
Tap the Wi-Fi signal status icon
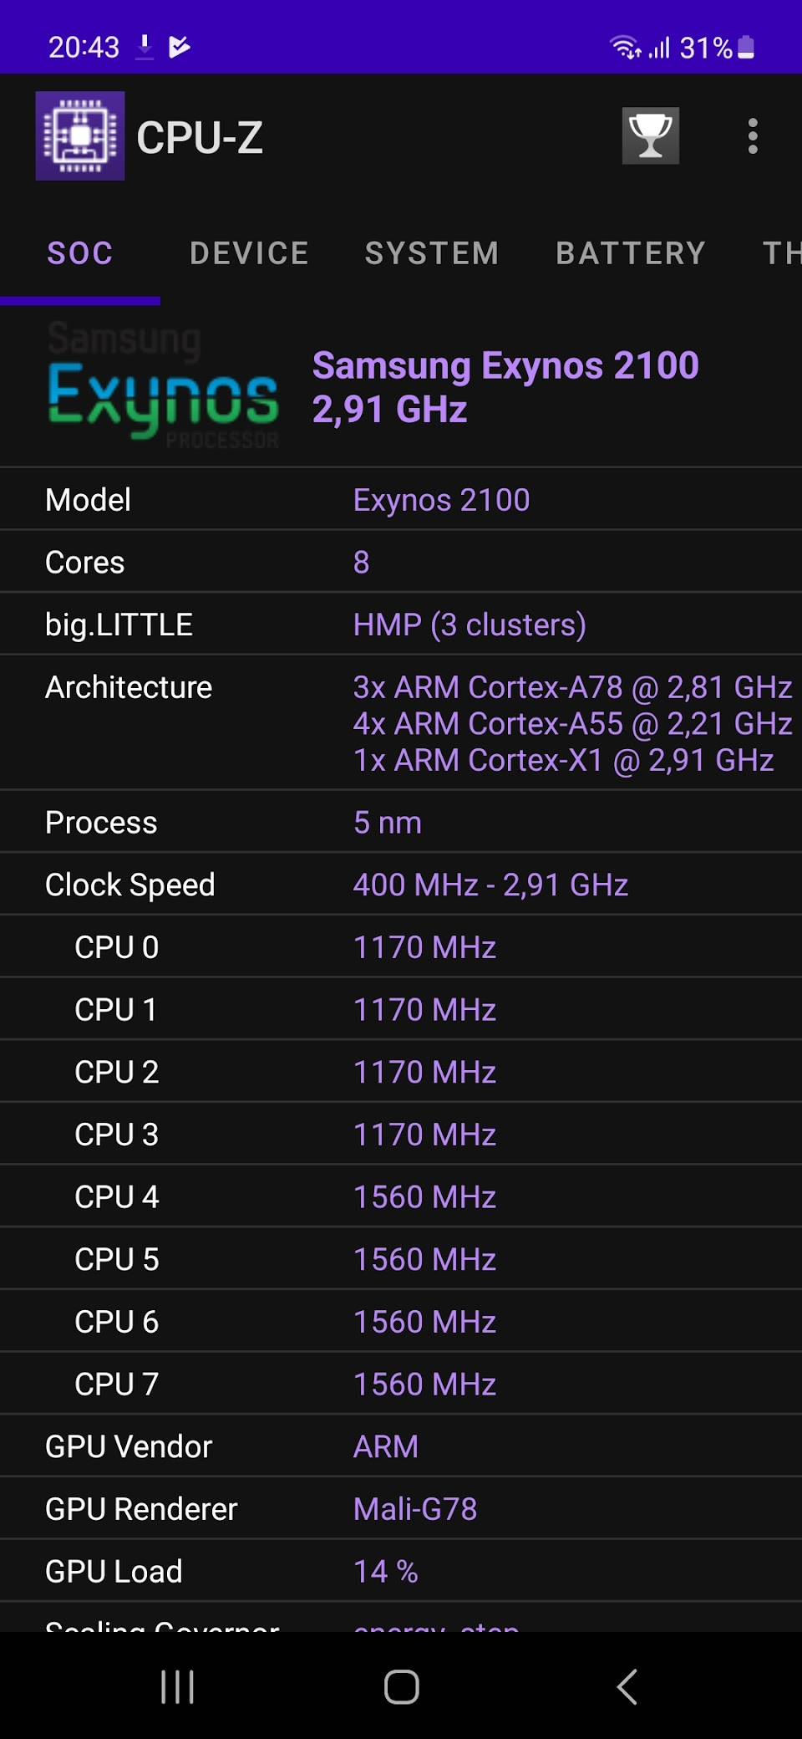(625, 48)
